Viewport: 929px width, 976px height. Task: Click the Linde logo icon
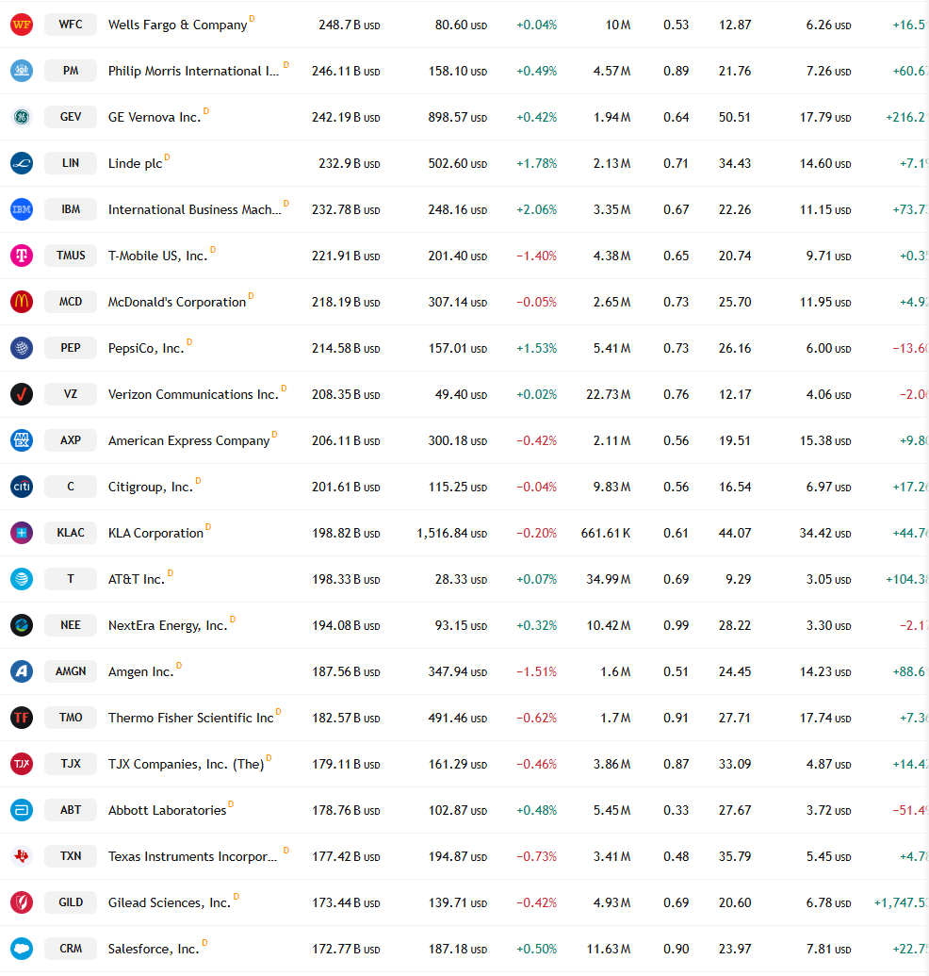[x=22, y=163]
